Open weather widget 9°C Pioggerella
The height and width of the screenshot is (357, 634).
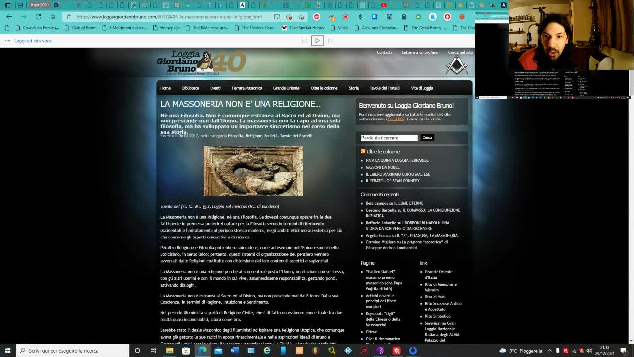(x=521, y=351)
